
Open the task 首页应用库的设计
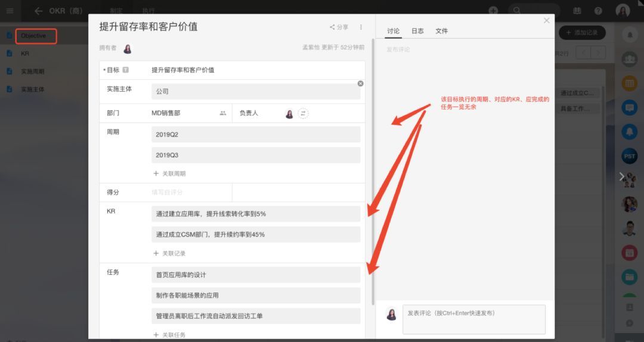[256, 275]
